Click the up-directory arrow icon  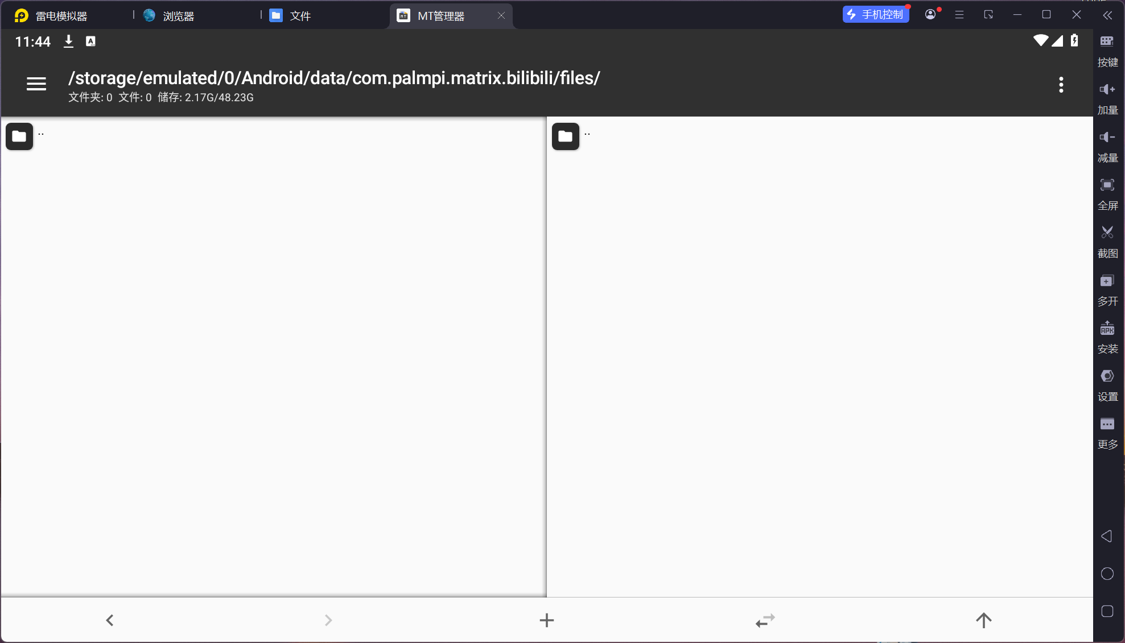point(983,620)
